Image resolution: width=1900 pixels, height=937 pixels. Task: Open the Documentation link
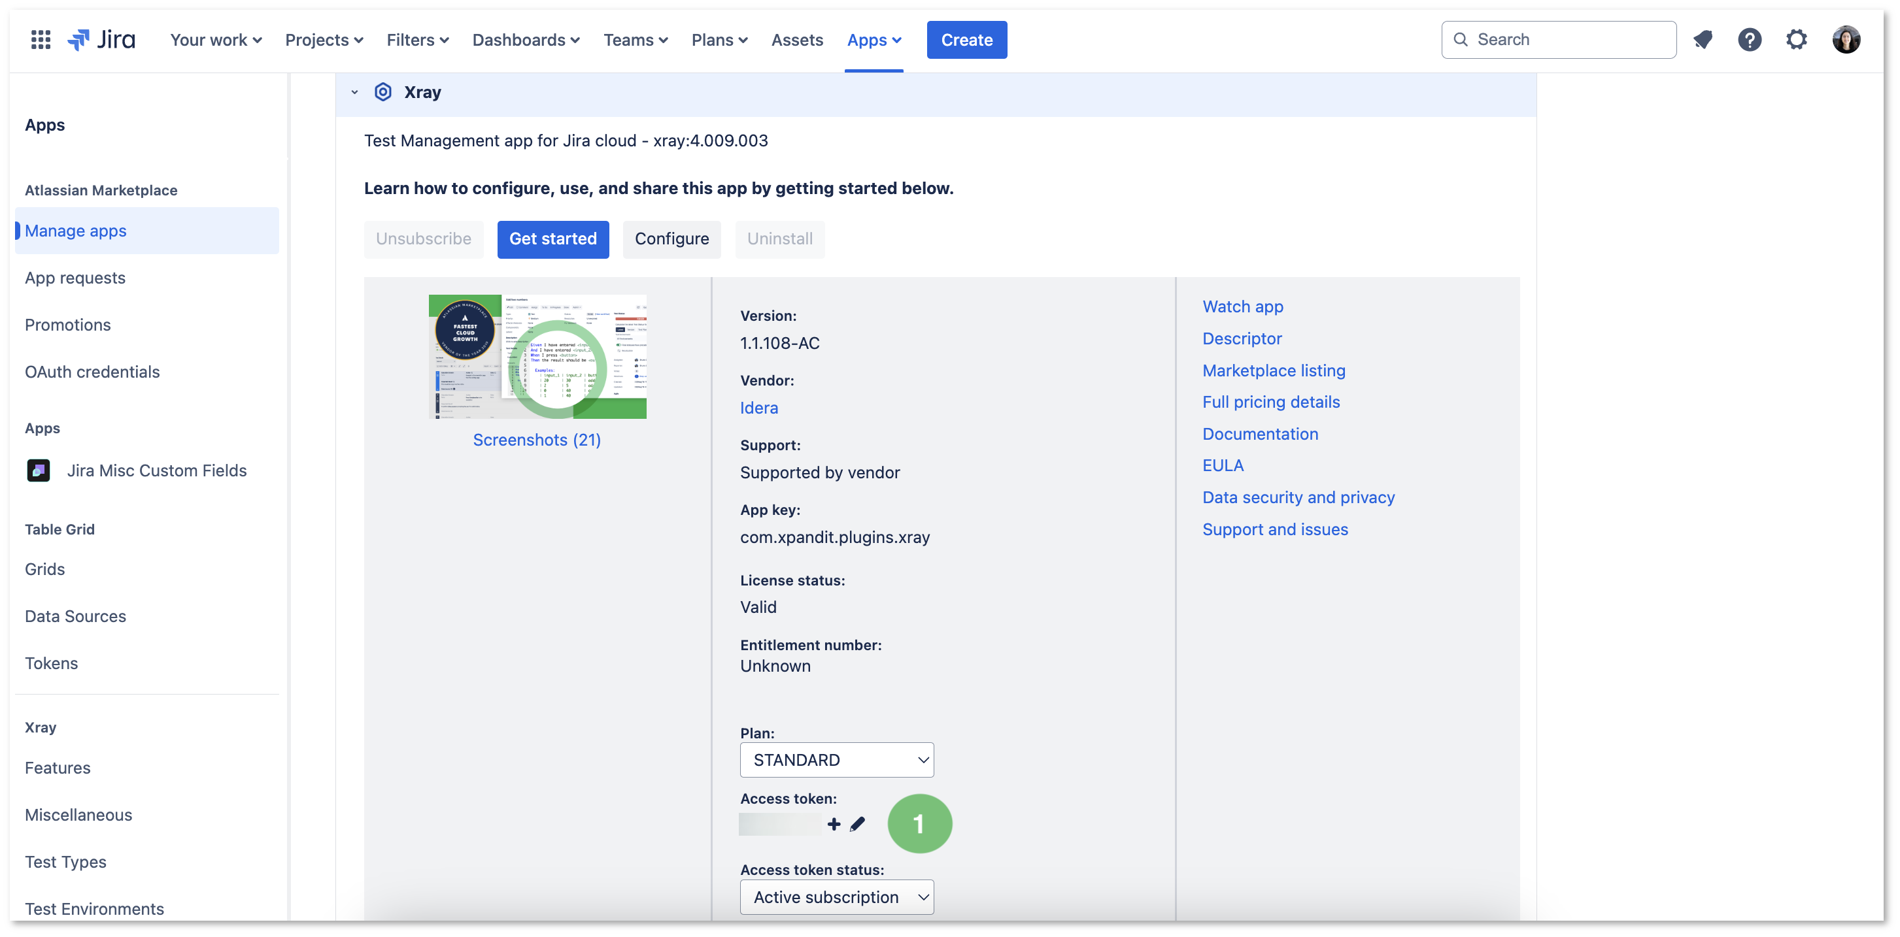point(1260,435)
